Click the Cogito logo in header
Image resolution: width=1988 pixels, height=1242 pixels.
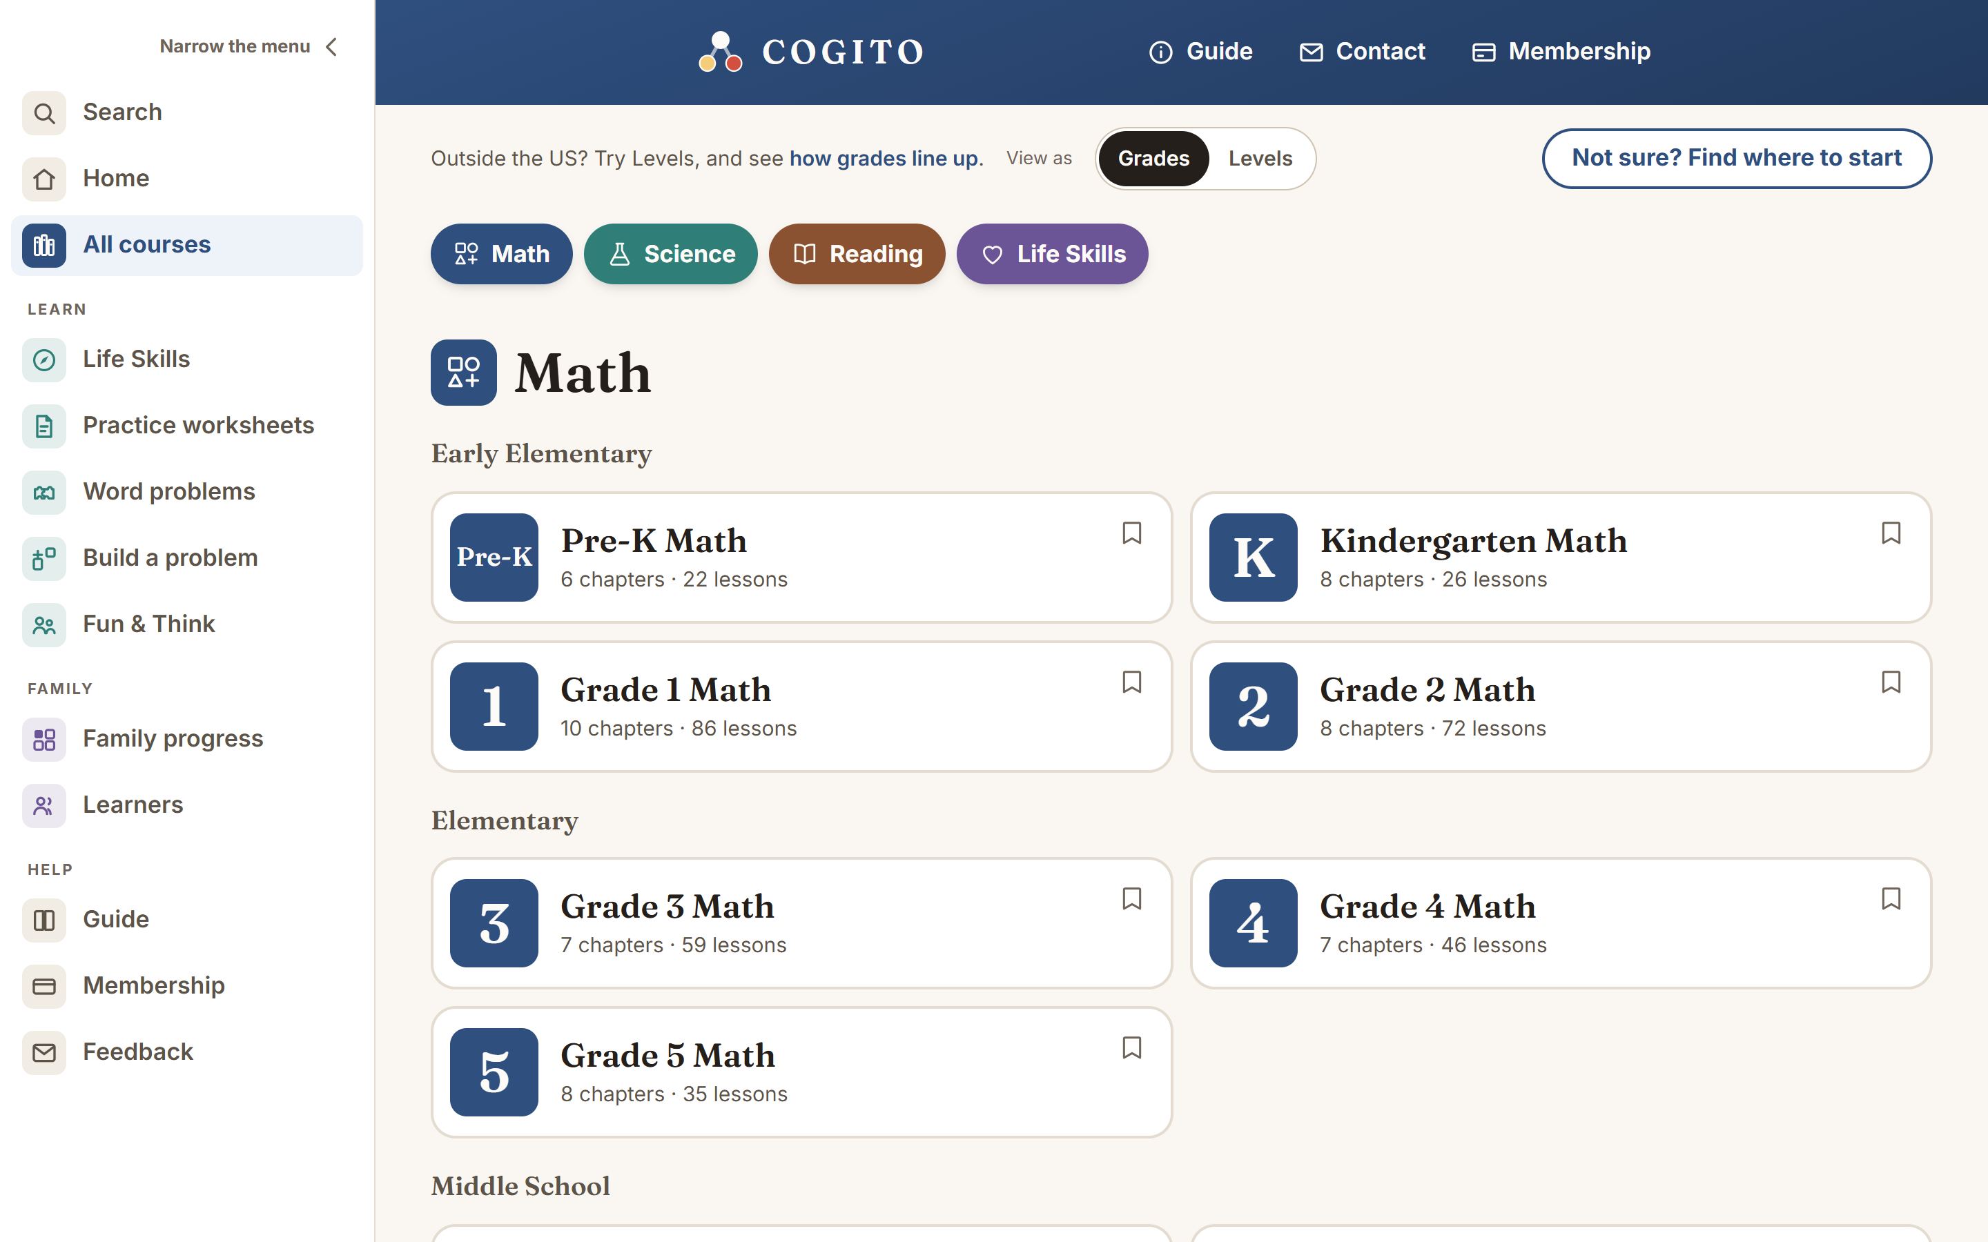[x=811, y=52]
